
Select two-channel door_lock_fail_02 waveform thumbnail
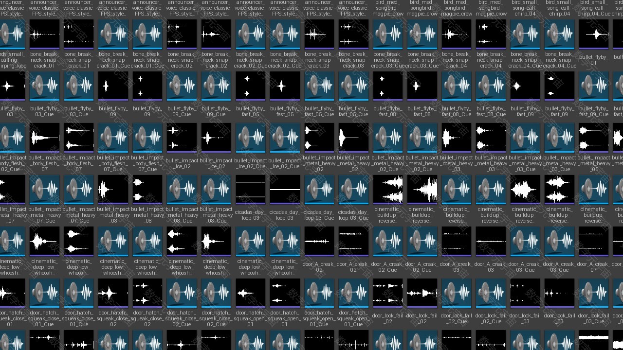(x=387, y=294)
